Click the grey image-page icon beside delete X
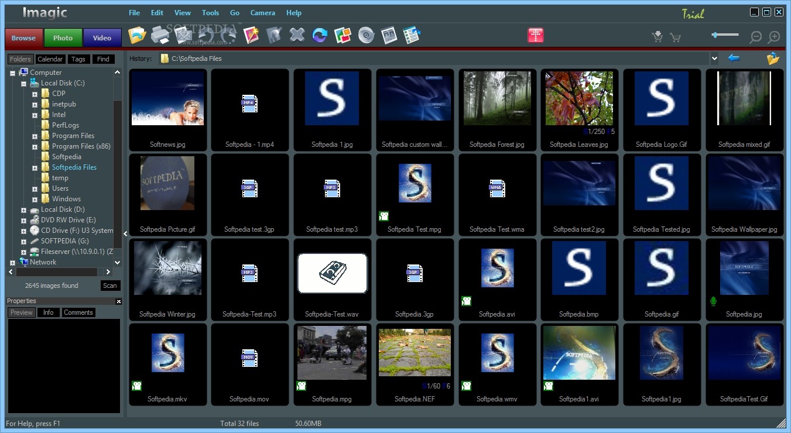Viewport: 791px width, 433px height. (274, 35)
